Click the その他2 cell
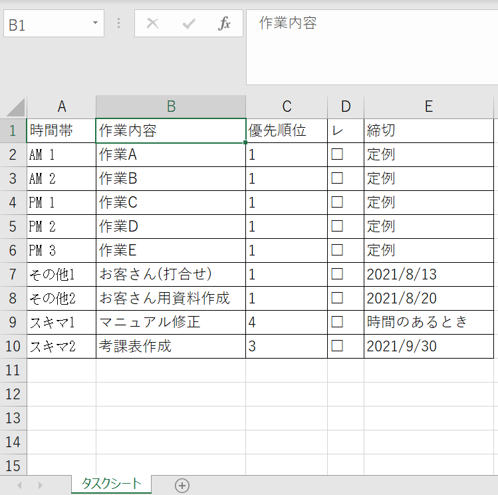The image size is (498, 495). [61, 298]
